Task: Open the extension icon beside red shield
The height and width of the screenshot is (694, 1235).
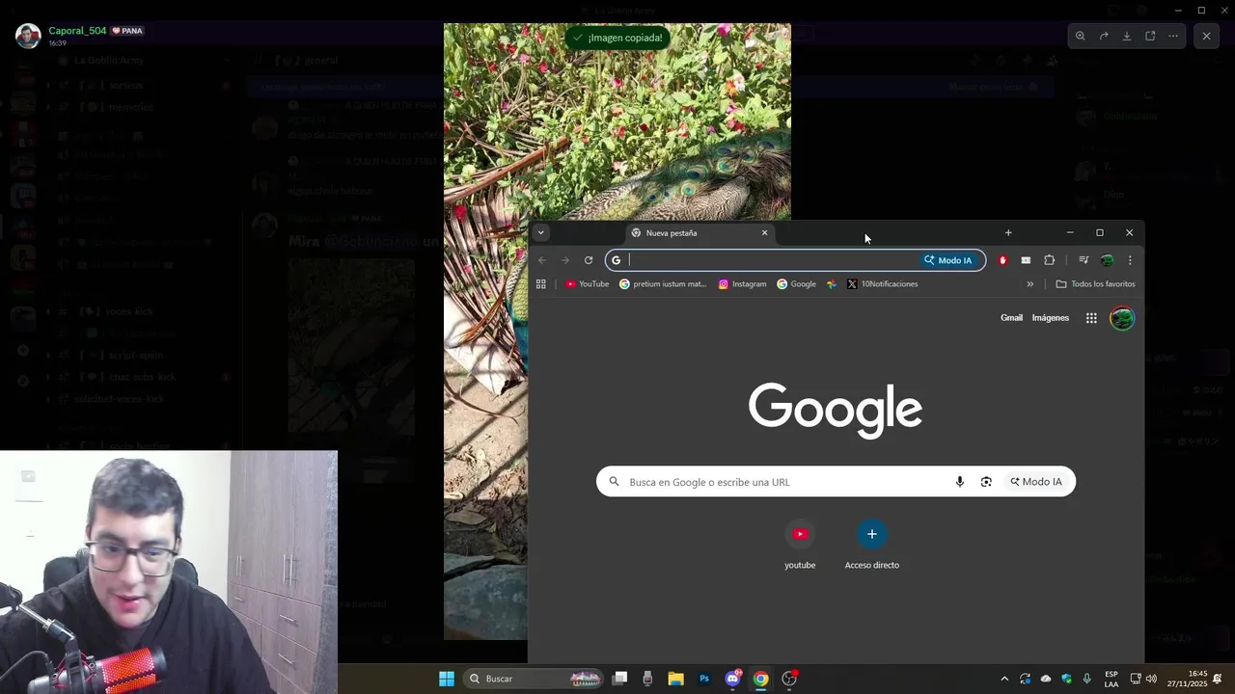Action: (1026, 260)
